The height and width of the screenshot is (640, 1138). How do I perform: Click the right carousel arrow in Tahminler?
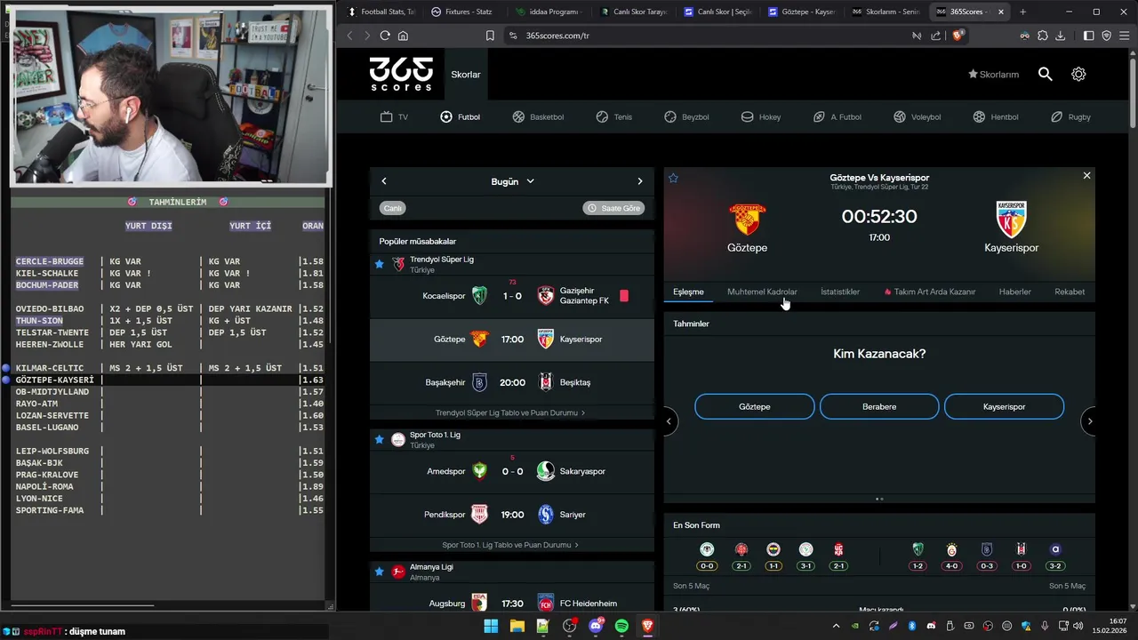(x=1090, y=421)
